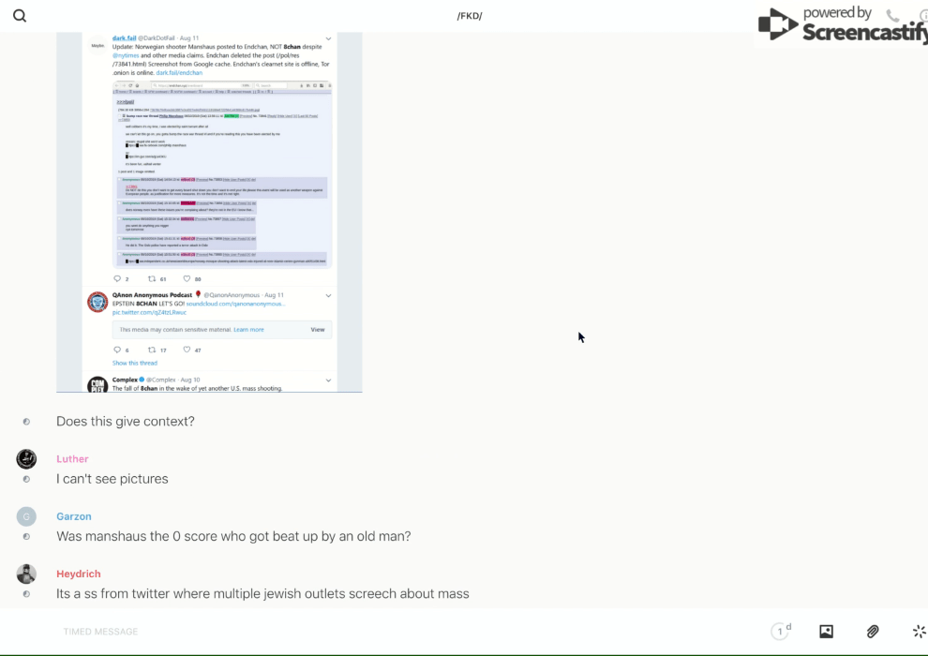Open conversation search with magnifier icon
The width and height of the screenshot is (928, 656).
pos(20,16)
